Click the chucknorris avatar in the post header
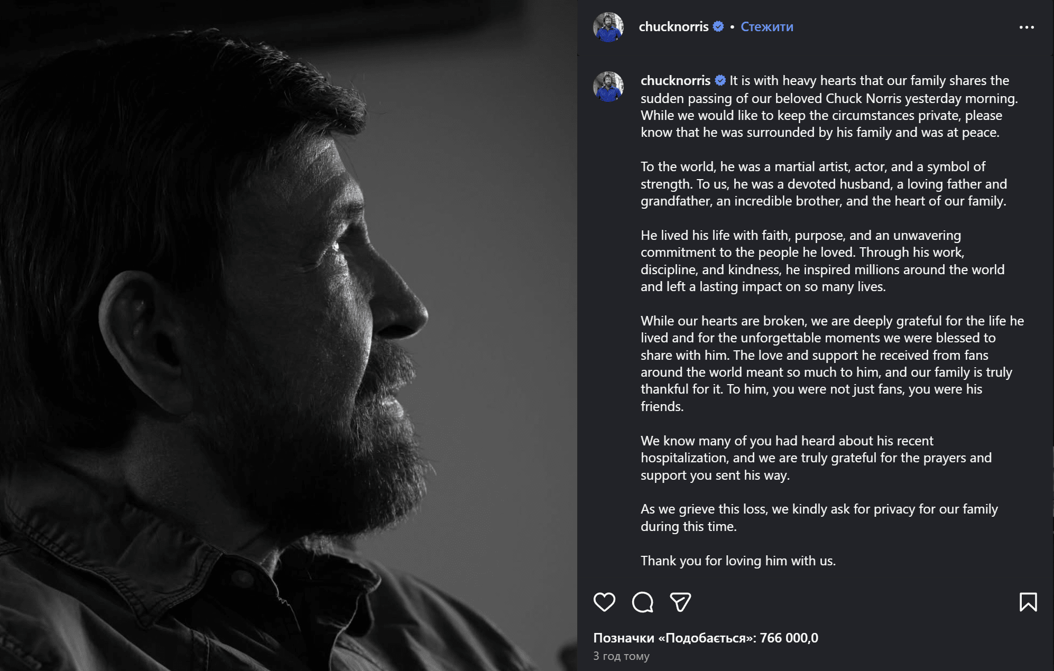The width and height of the screenshot is (1054, 671). (608, 27)
